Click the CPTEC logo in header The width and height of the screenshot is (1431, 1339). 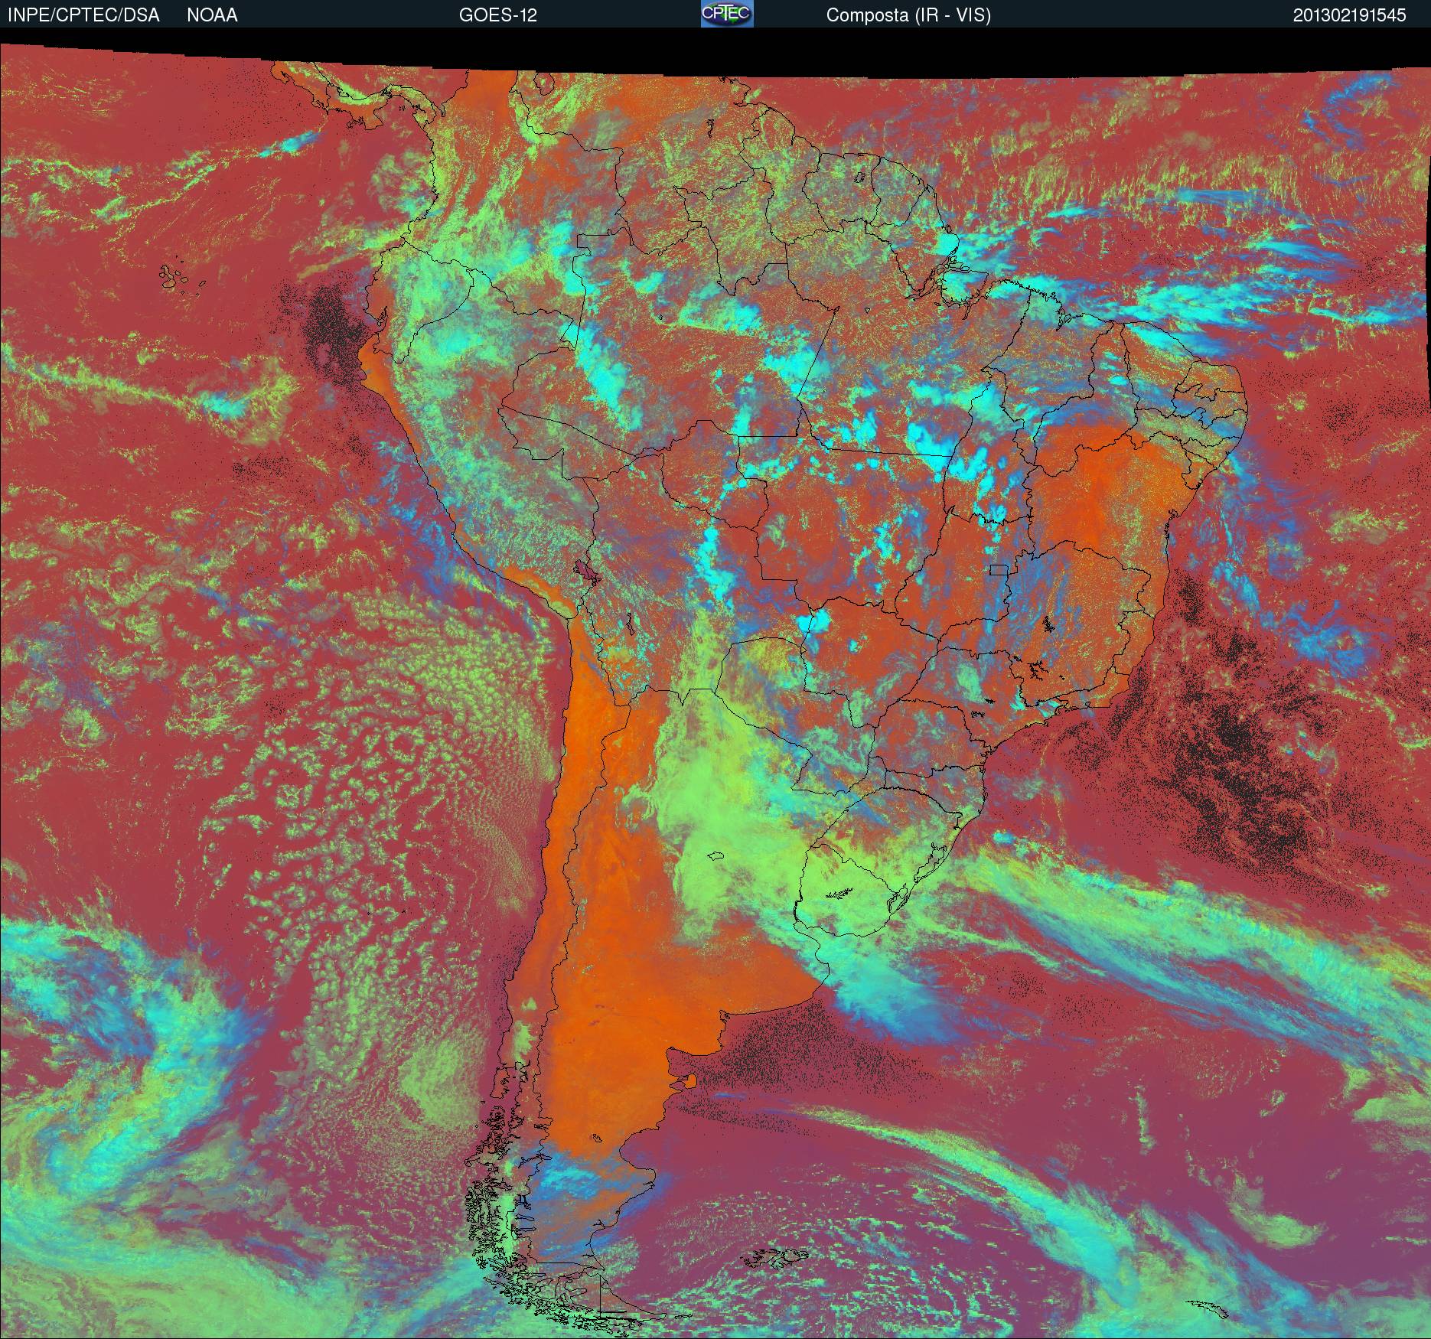pos(727,14)
